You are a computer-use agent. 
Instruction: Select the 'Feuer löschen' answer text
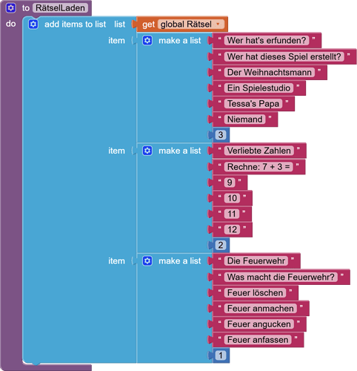point(255,293)
